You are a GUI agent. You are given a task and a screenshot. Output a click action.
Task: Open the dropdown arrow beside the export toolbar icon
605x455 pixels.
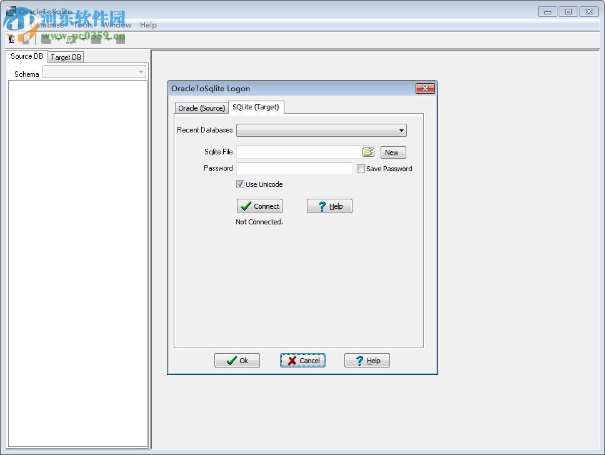pos(58,39)
